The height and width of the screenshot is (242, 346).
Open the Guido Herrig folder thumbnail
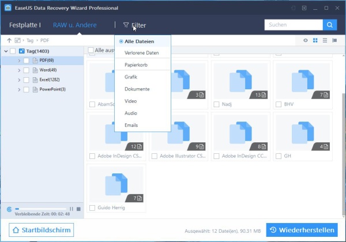coord(116,184)
